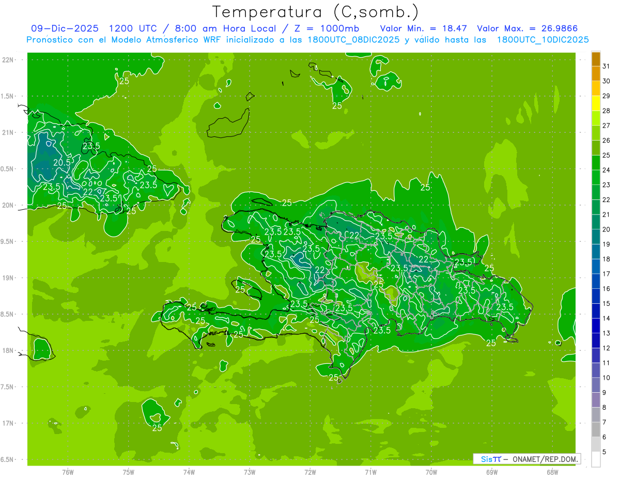
Task: Click the legend scale number 5
Action: [605, 452]
